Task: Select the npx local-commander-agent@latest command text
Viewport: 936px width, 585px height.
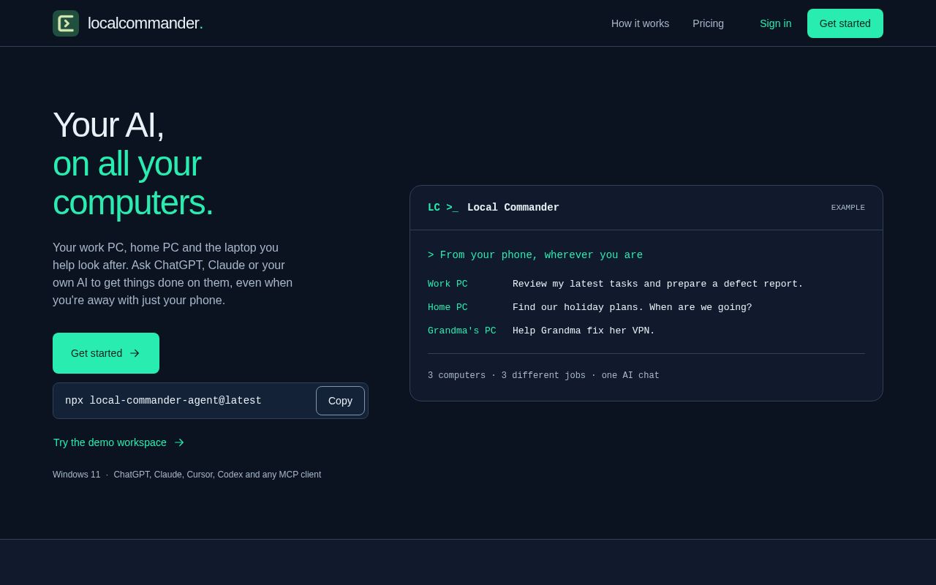Action: click(163, 401)
